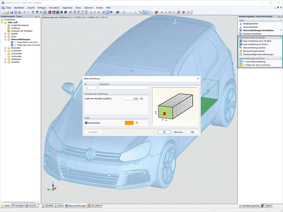Image resolution: width=283 pixels, height=212 pixels.
Task: Toggle the Standardfarbe checkbox
Action: (86, 123)
